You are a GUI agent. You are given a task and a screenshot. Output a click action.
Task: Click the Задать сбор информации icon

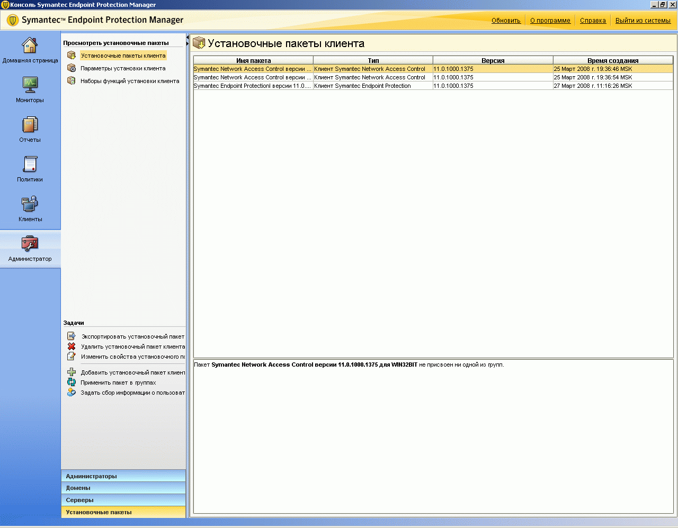pyautogui.click(x=72, y=393)
